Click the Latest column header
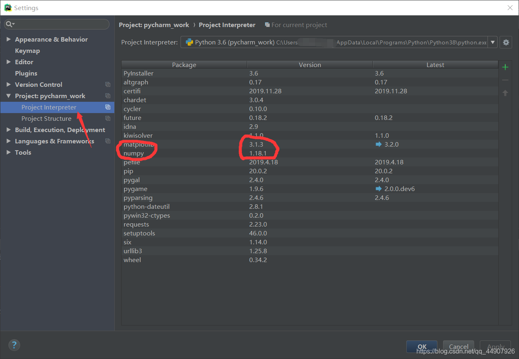The height and width of the screenshot is (359, 519). click(435, 65)
